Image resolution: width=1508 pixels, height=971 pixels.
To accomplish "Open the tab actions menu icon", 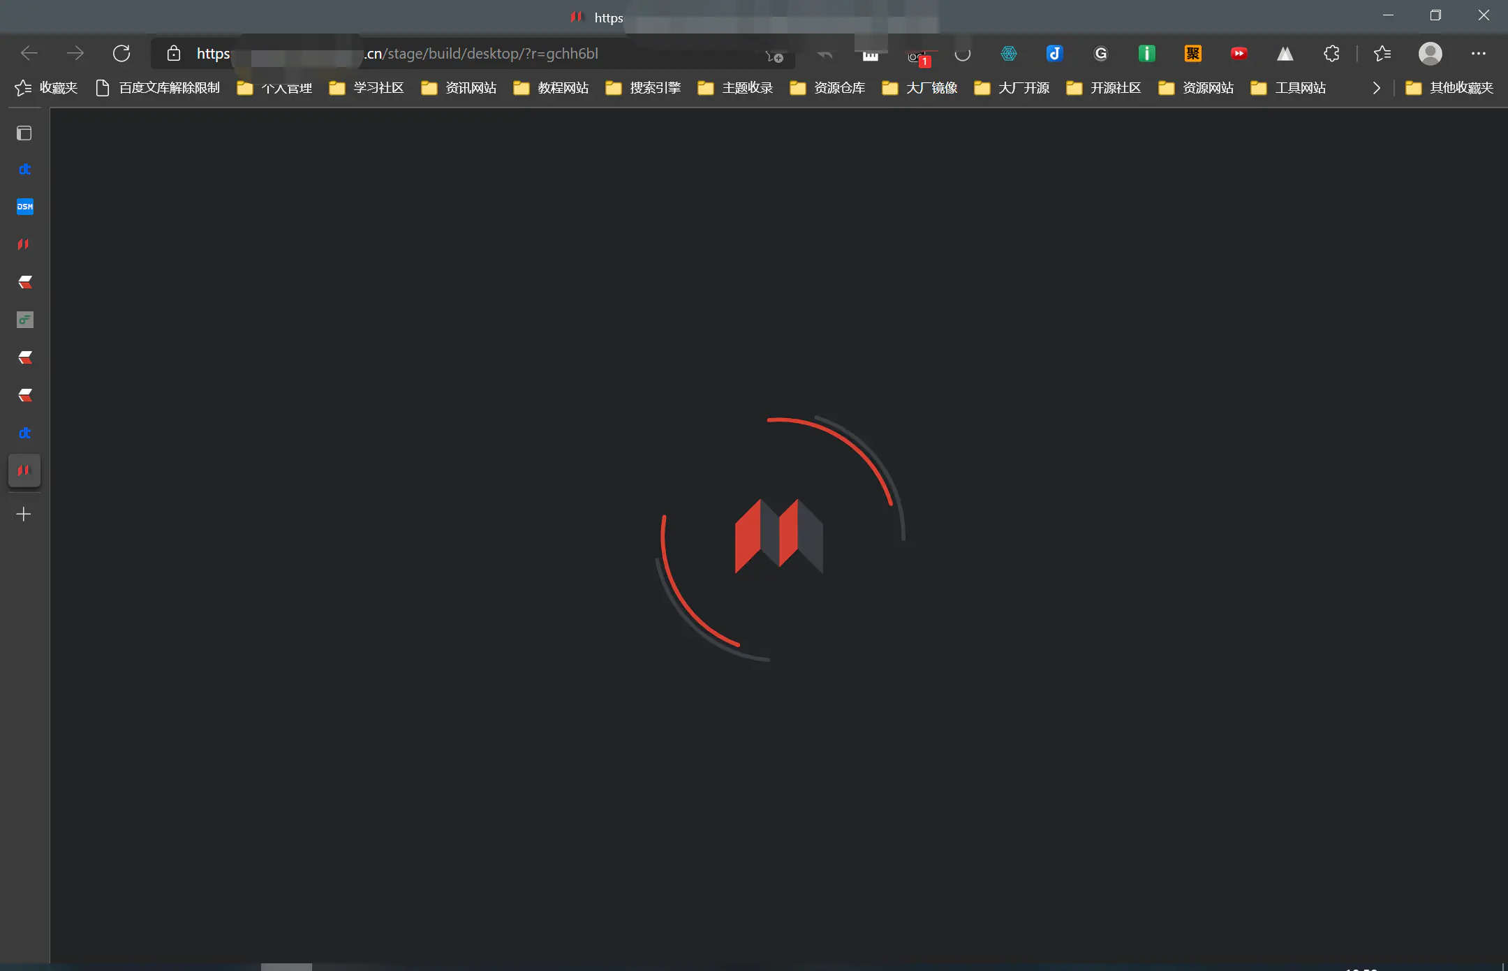I will 24,133.
